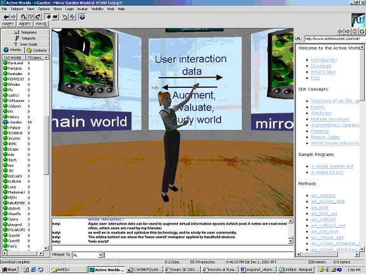Click the web pane horizontal scrollbar
Image resolution: width=366 pixels, height=275 pixels.
coord(328,255)
